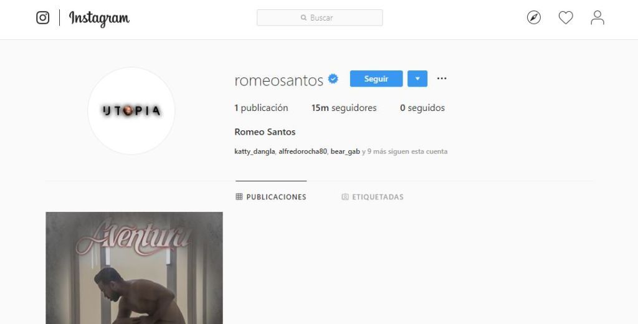Open the 0 seguidos list
Image resolution: width=638 pixels, height=324 pixels.
pos(422,108)
